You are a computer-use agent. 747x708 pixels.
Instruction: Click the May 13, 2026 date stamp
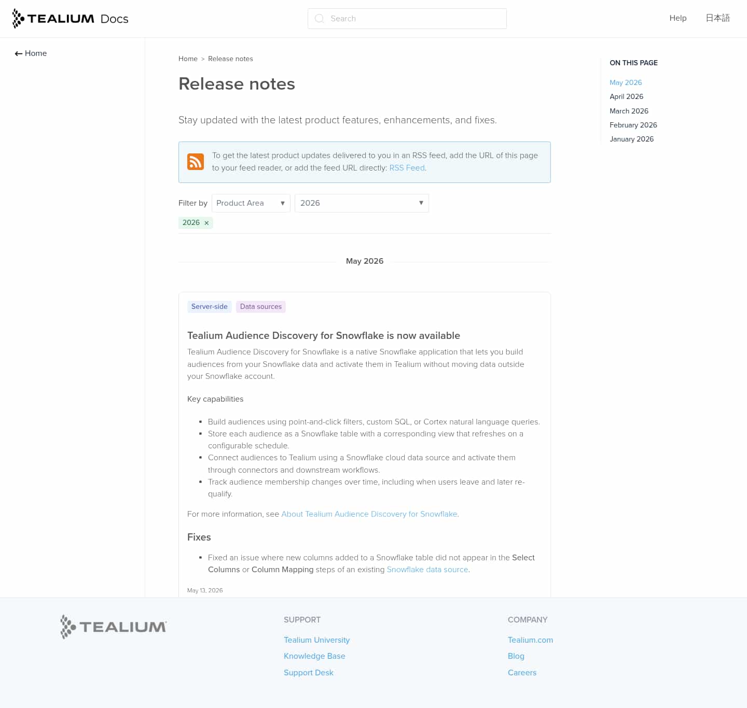(x=205, y=590)
